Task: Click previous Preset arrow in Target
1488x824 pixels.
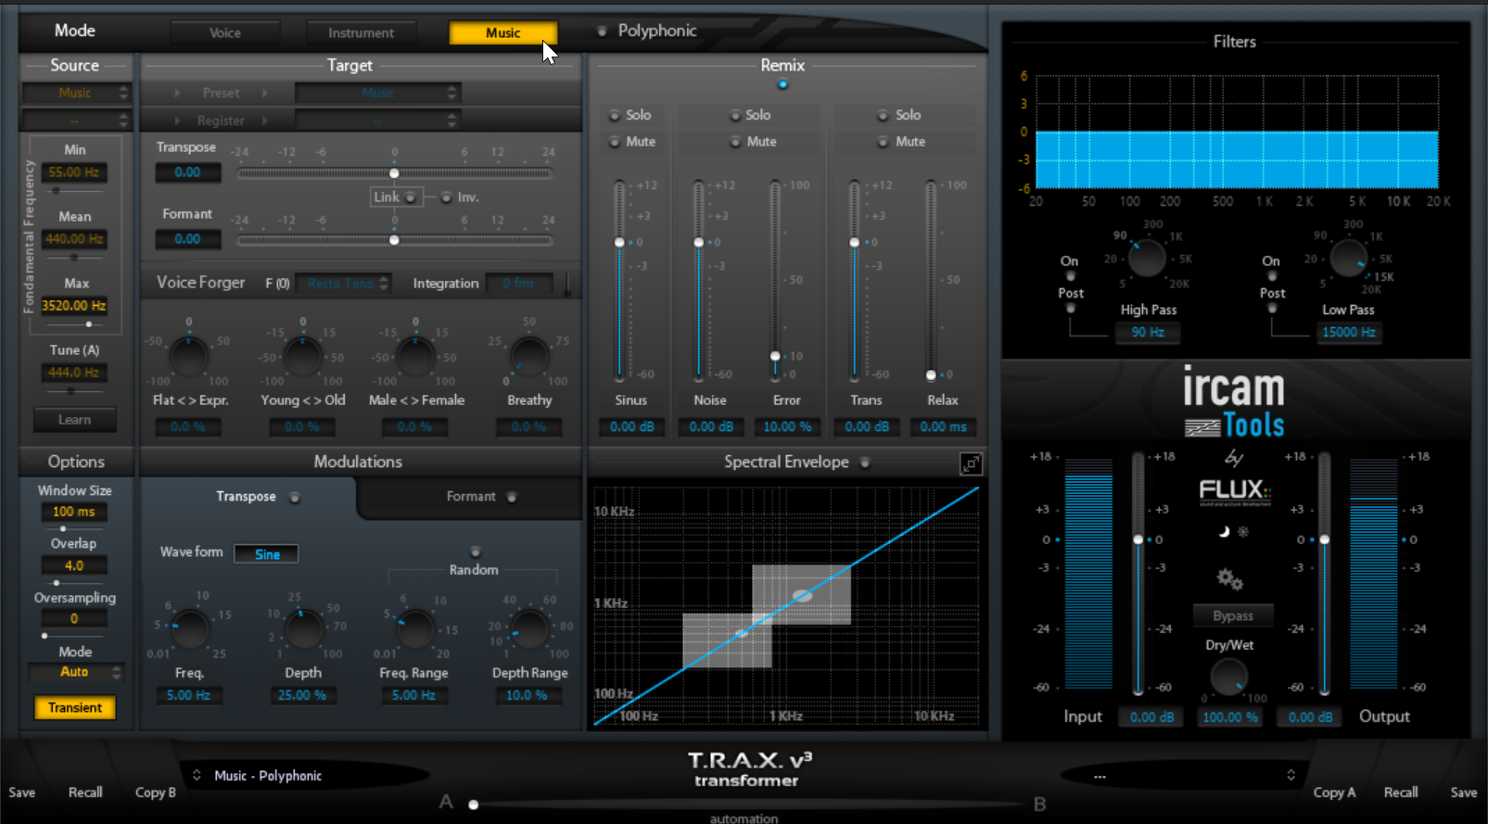Action: [x=177, y=93]
